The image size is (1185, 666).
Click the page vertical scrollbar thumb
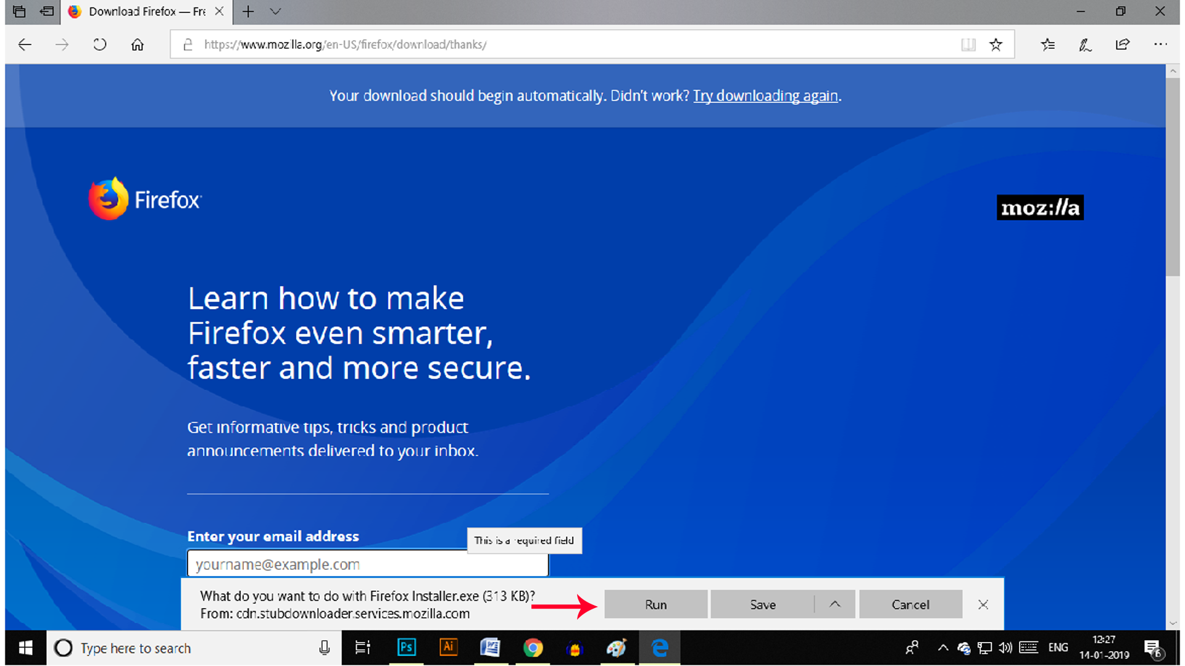[1173, 178]
